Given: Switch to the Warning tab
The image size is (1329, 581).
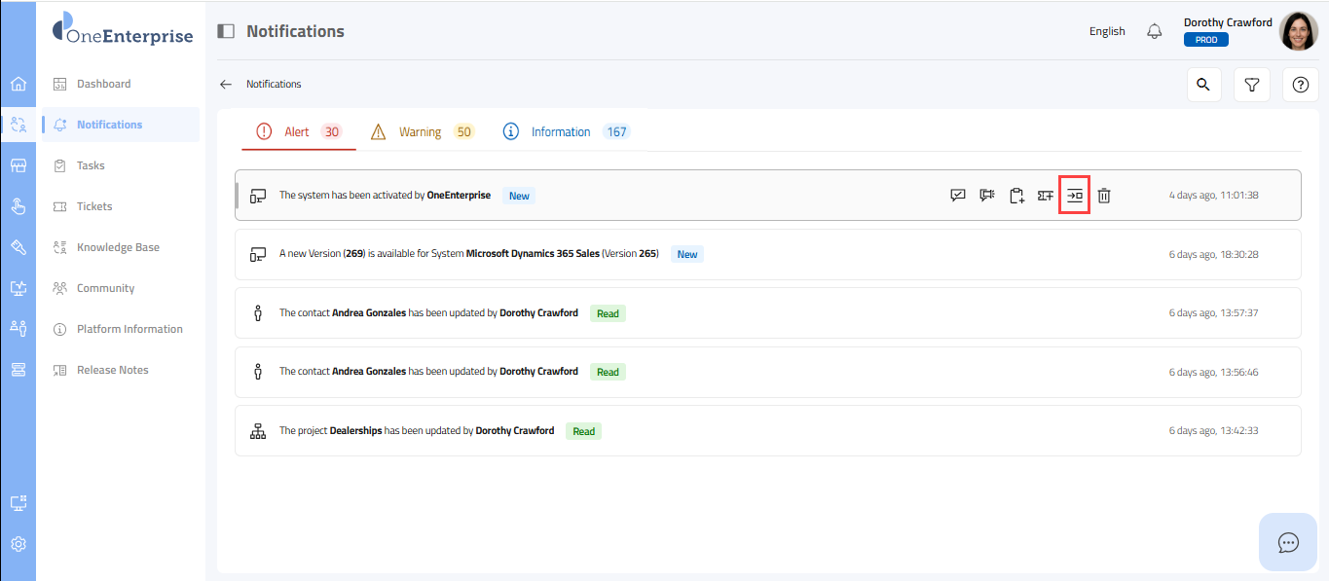Looking at the screenshot, I should coord(421,132).
